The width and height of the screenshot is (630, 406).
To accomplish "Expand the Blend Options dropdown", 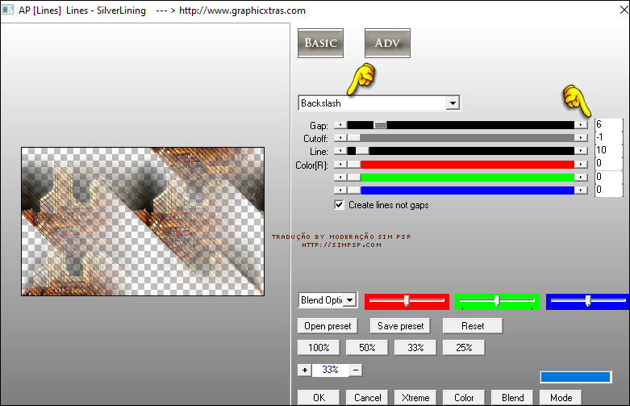I will pyautogui.click(x=349, y=300).
